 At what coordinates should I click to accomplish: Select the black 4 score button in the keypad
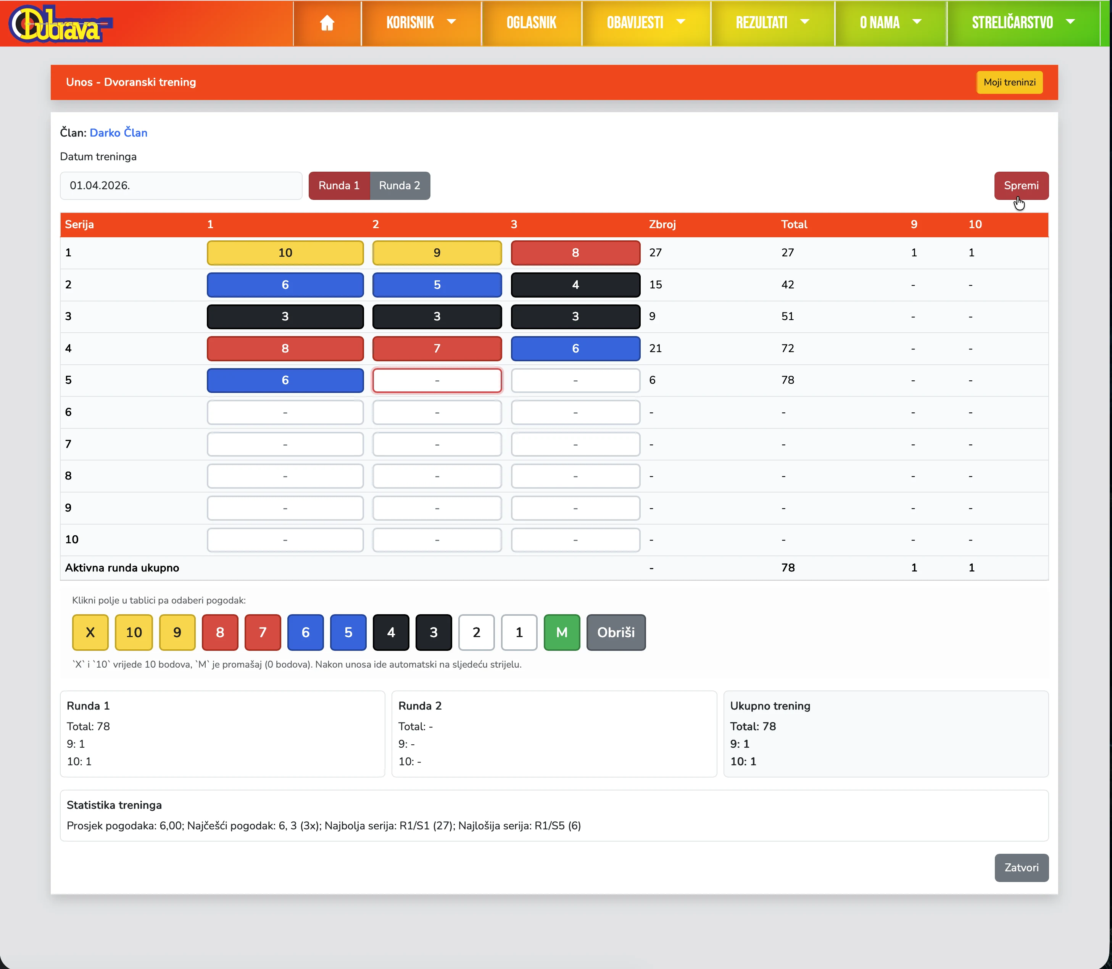pos(390,632)
